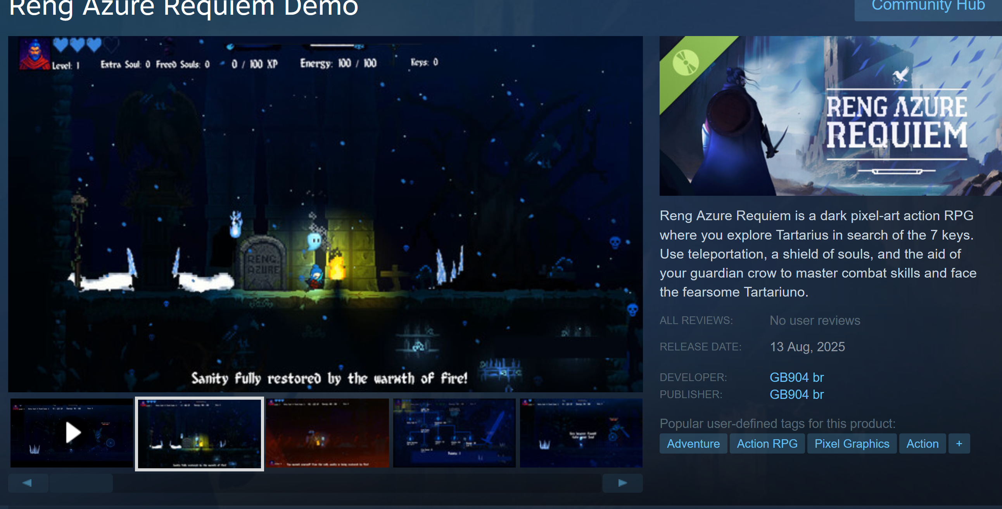Click the plus button to add tags
Viewport: 1002px width, 509px height.
(959, 443)
